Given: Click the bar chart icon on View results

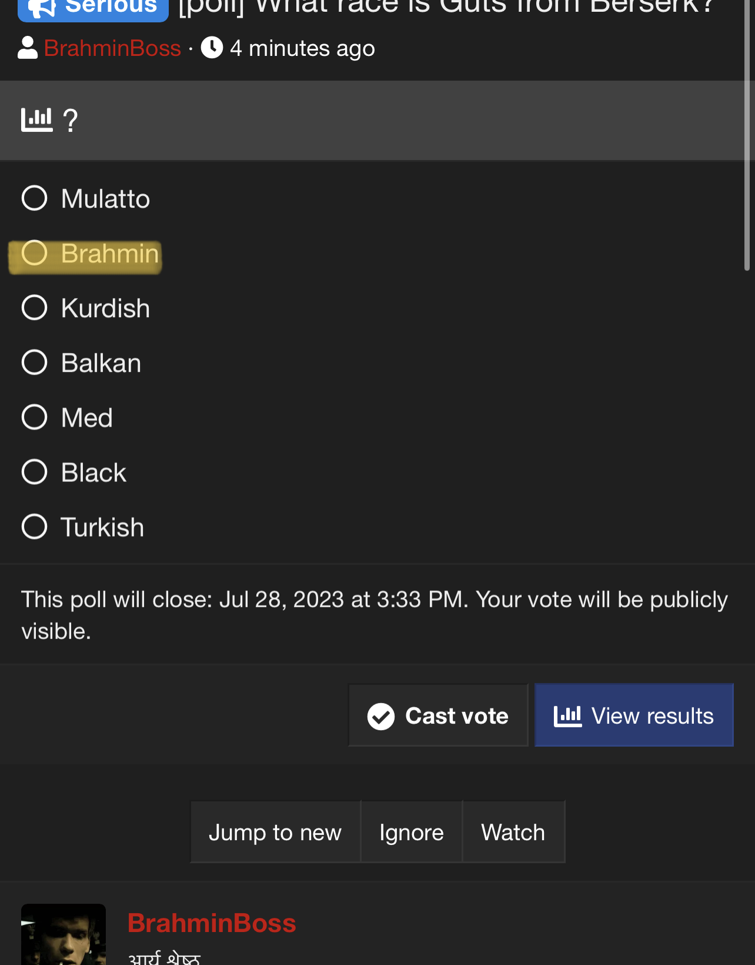Looking at the screenshot, I should [x=567, y=716].
